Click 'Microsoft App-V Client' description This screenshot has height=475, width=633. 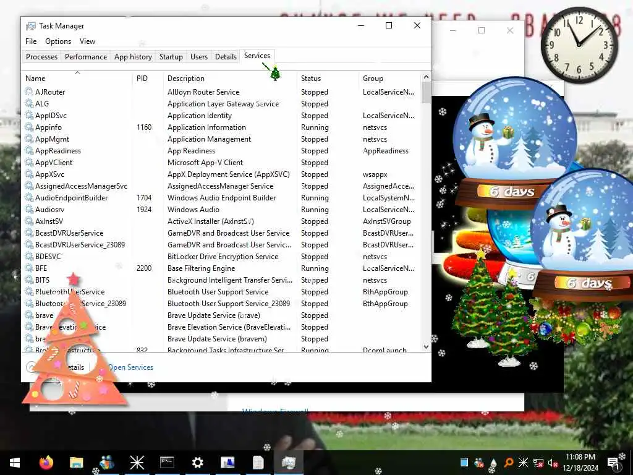coord(205,162)
